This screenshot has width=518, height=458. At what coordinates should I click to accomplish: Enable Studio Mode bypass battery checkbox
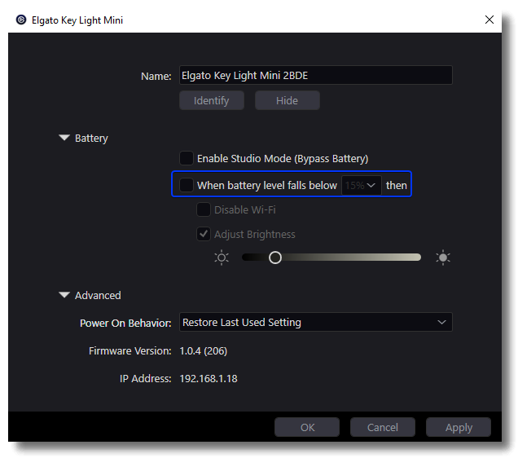[187, 158]
